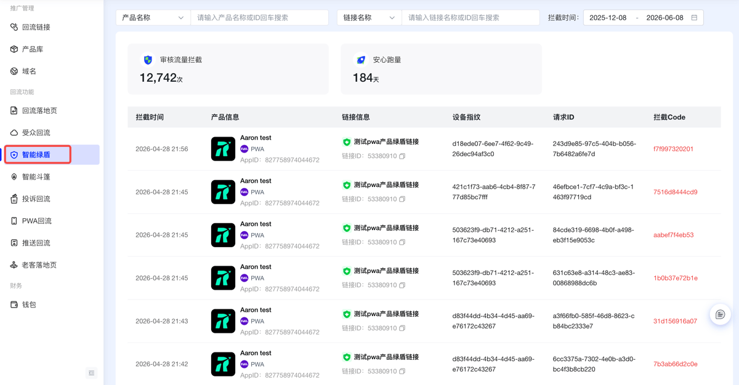
Task: Click product thumbnail in the 21:56 row
Action: tap(223, 149)
